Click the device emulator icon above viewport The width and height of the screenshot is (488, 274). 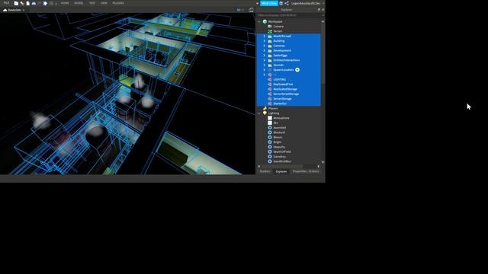pyautogui.click(x=251, y=10)
